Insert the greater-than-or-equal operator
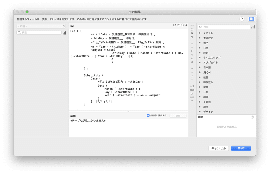This screenshot has height=174, width=270. [x=192, y=58]
